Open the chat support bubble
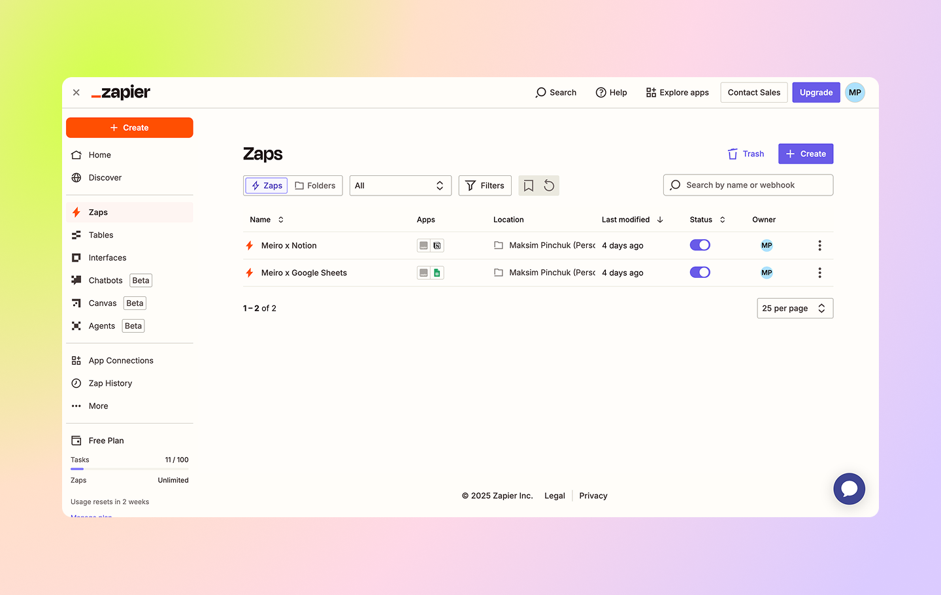The width and height of the screenshot is (941, 595). (849, 489)
